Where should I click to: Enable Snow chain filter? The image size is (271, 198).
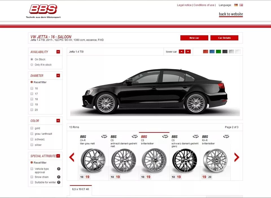[x=32, y=177]
